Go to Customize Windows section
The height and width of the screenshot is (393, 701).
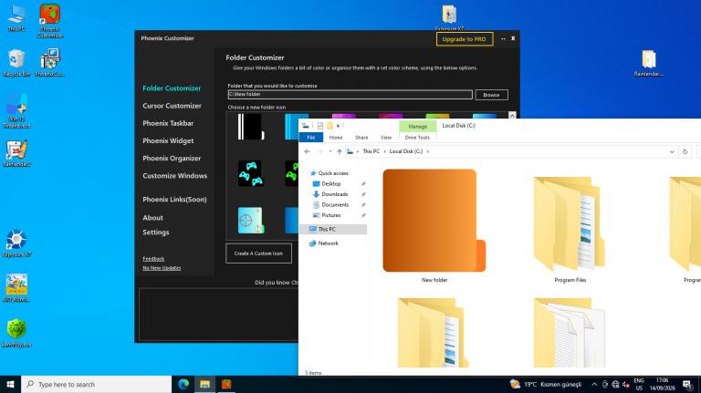175,175
